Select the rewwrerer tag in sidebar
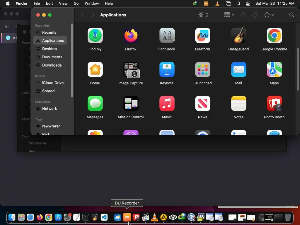 pyautogui.click(x=50, y=126)
